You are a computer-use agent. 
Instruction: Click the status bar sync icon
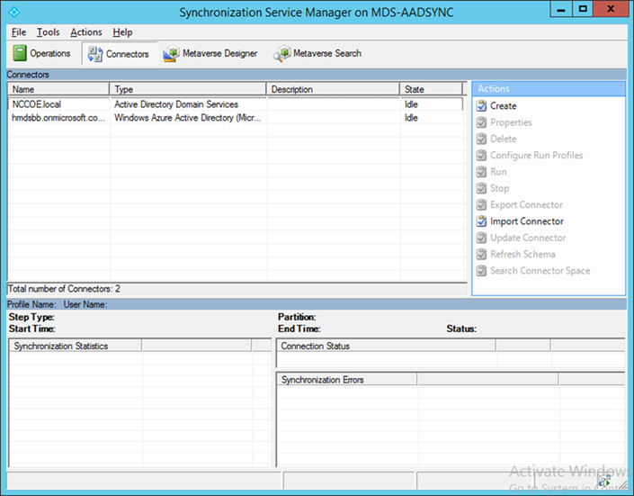tap(605, 482)
